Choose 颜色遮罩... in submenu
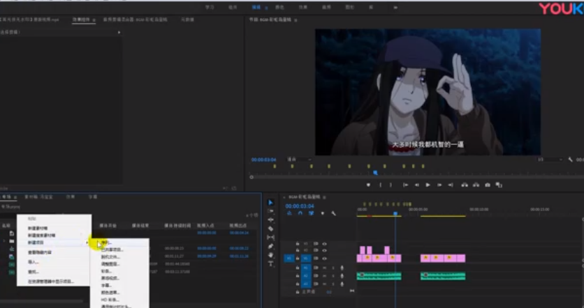 (110, 293)
